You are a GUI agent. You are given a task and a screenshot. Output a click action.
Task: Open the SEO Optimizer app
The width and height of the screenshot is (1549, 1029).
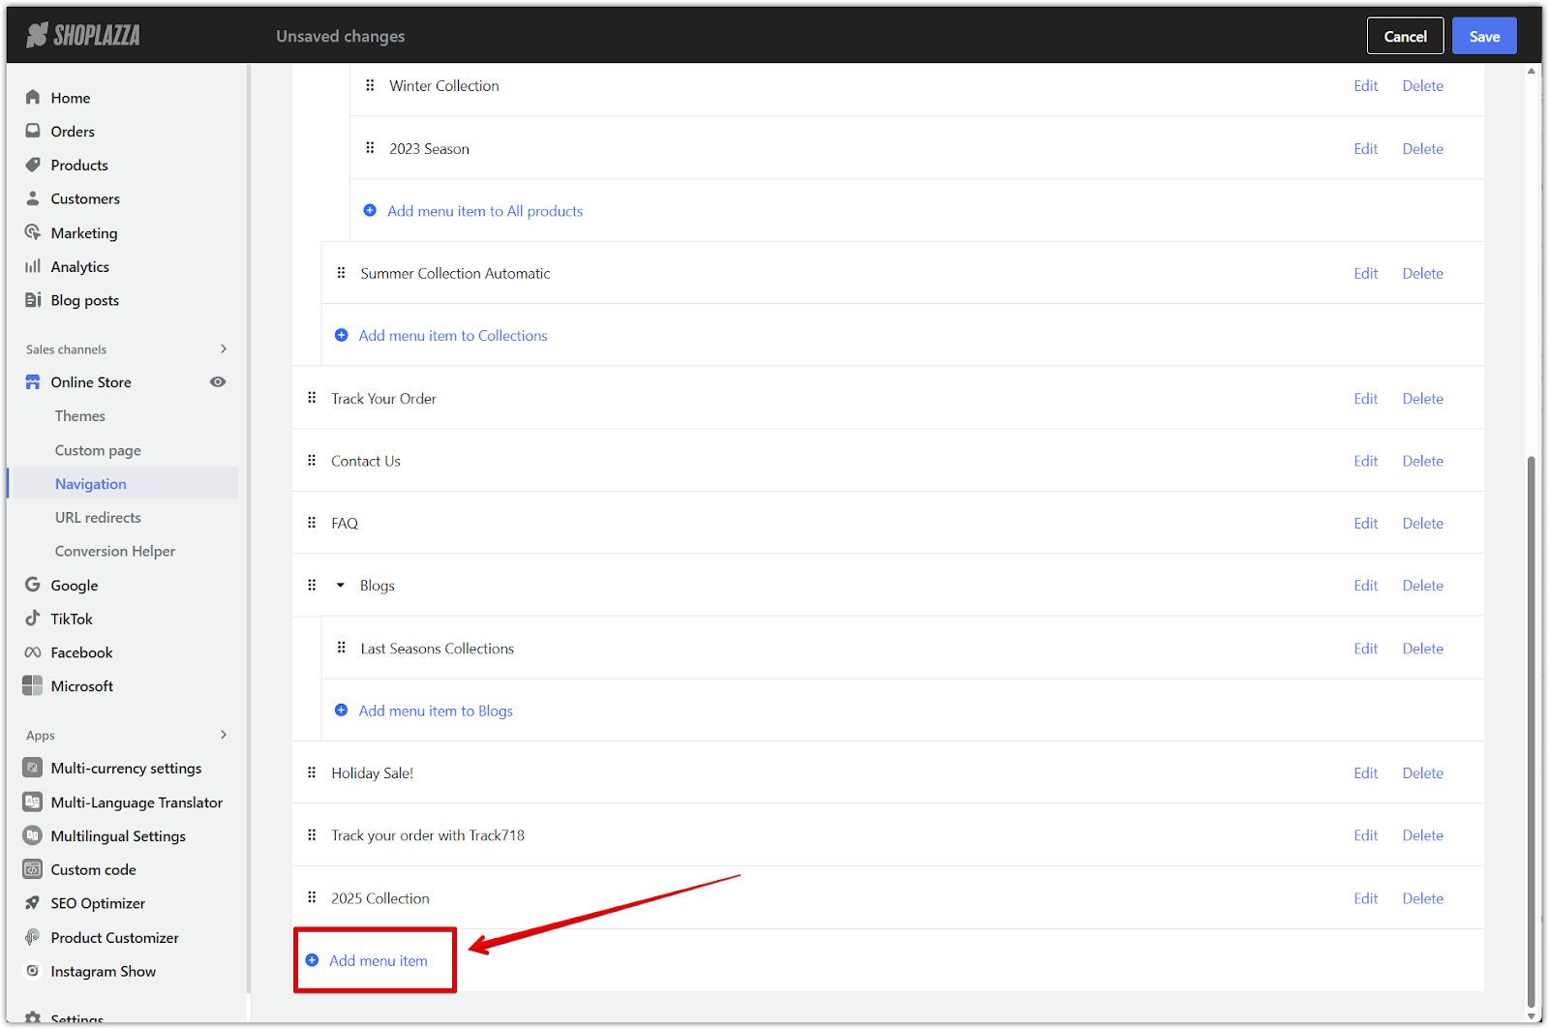click(98, 903)
